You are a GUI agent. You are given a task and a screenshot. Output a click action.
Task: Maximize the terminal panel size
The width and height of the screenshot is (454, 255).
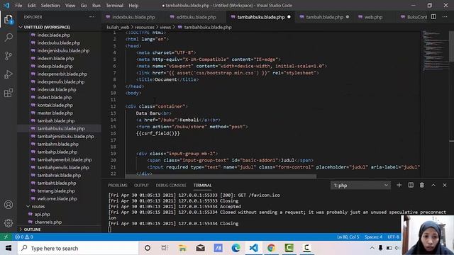[433, 185]
